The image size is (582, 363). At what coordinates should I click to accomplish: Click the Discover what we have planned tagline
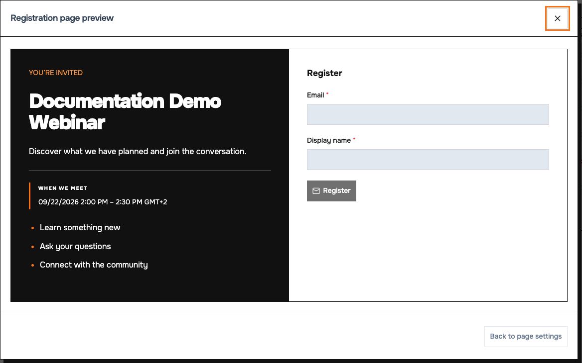[x=138, y=152]
